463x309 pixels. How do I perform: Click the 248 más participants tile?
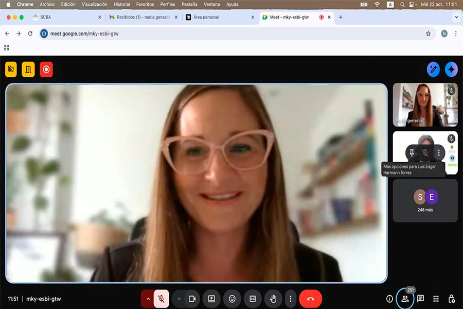click(x=425, y=200)
